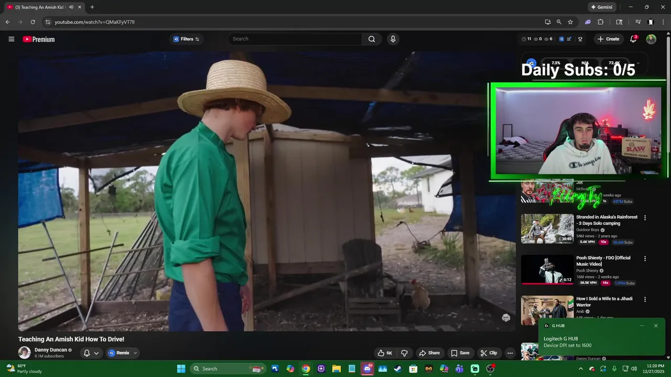This screenshot has height=377, width=671.
Task: Open options for How I Sold a Wife video
Action: click(645, 300)
